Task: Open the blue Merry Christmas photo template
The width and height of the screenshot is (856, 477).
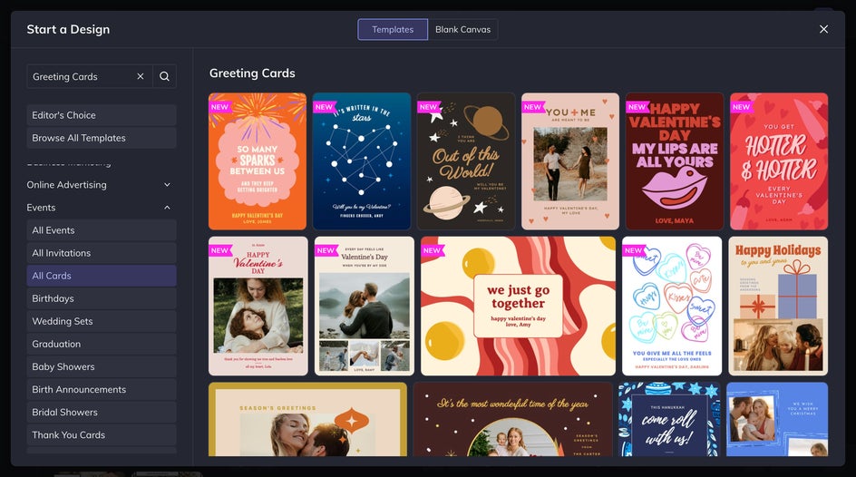Action: tap(777, 419)
